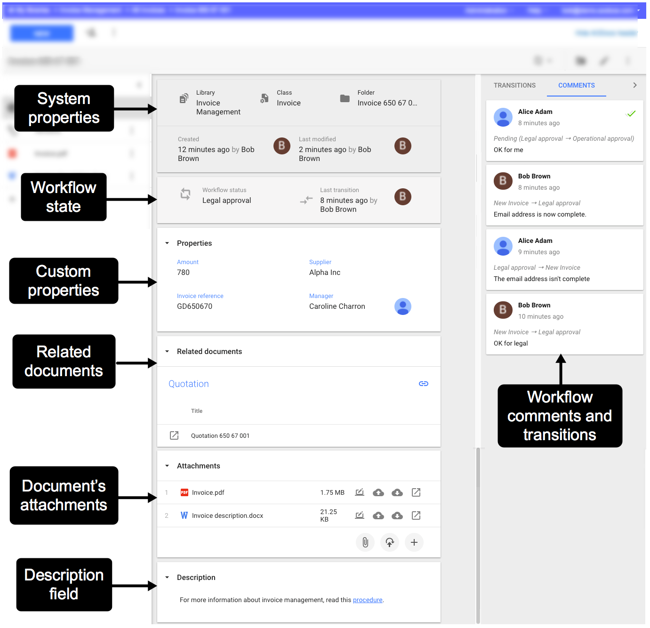This screenshot has height=628, width=650.
Task: Open Invoice description.docx in a new window
Action: (x=416, y=515)
